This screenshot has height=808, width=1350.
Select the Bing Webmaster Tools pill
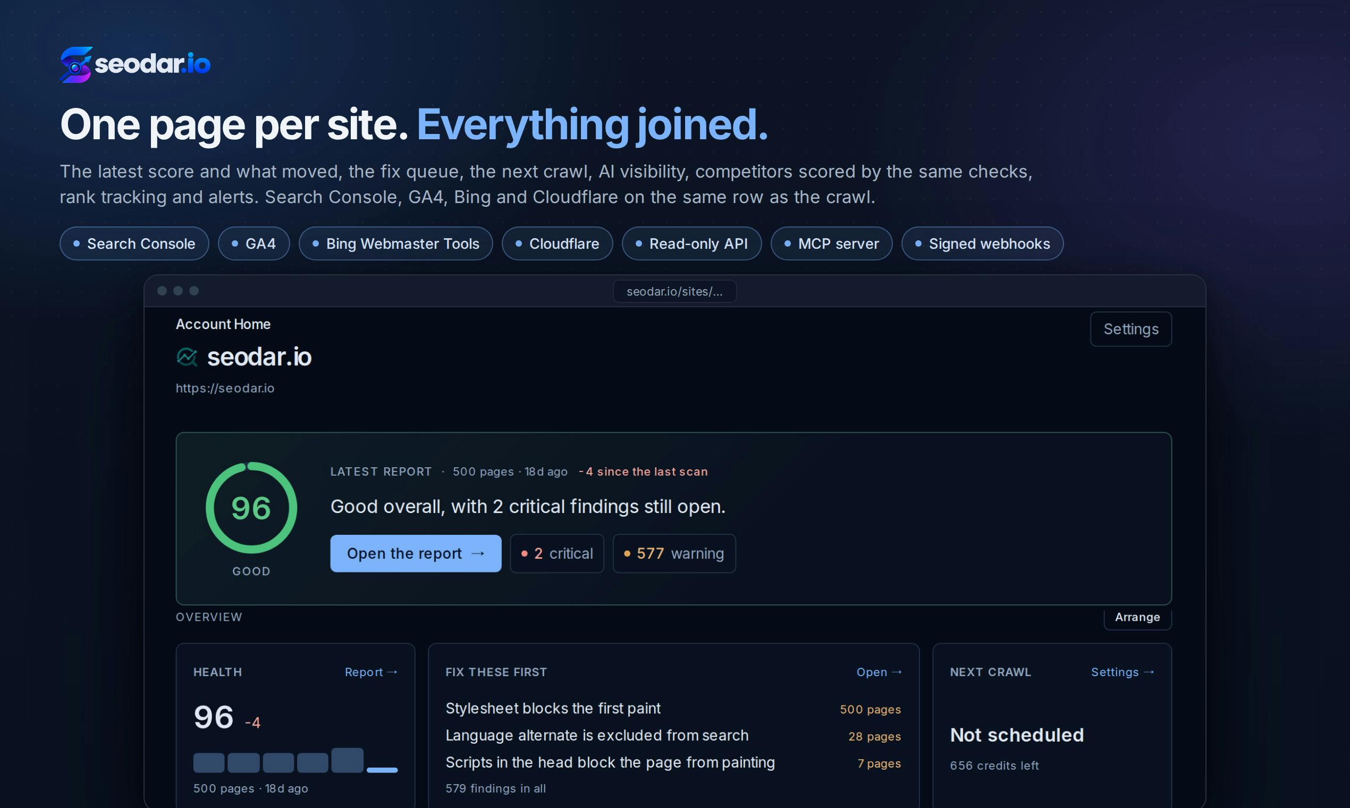(x=396, y=243)
